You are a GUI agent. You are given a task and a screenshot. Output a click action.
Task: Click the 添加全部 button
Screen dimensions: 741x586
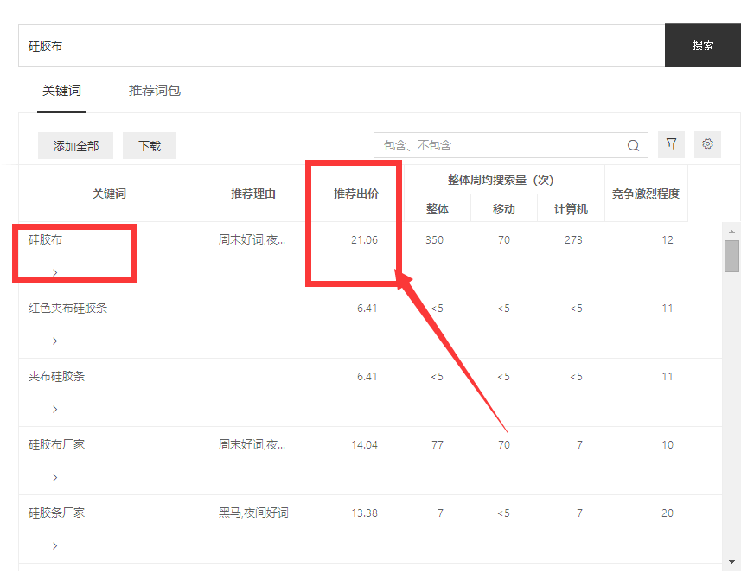tap(75, 145)
